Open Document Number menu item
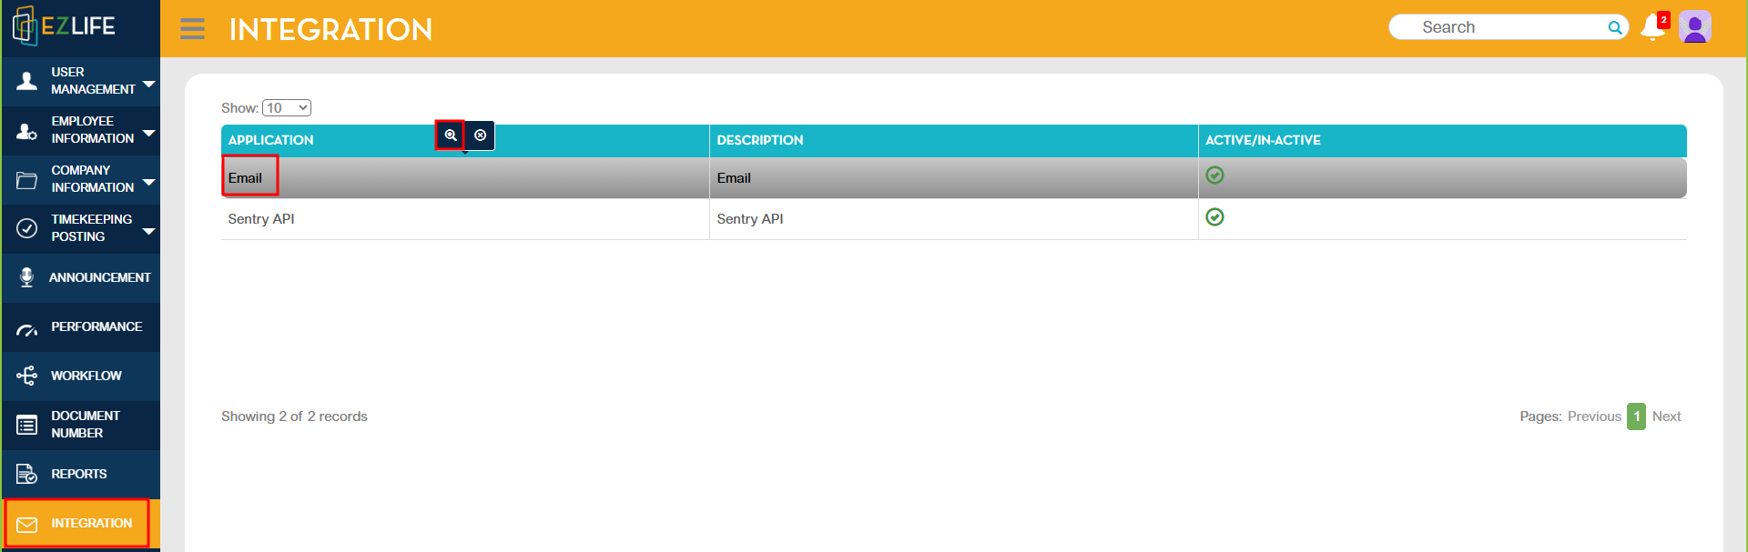 [x=81, y=425]
